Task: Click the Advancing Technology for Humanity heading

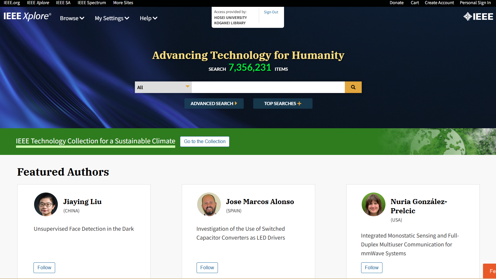Action: tap(248, 55)
